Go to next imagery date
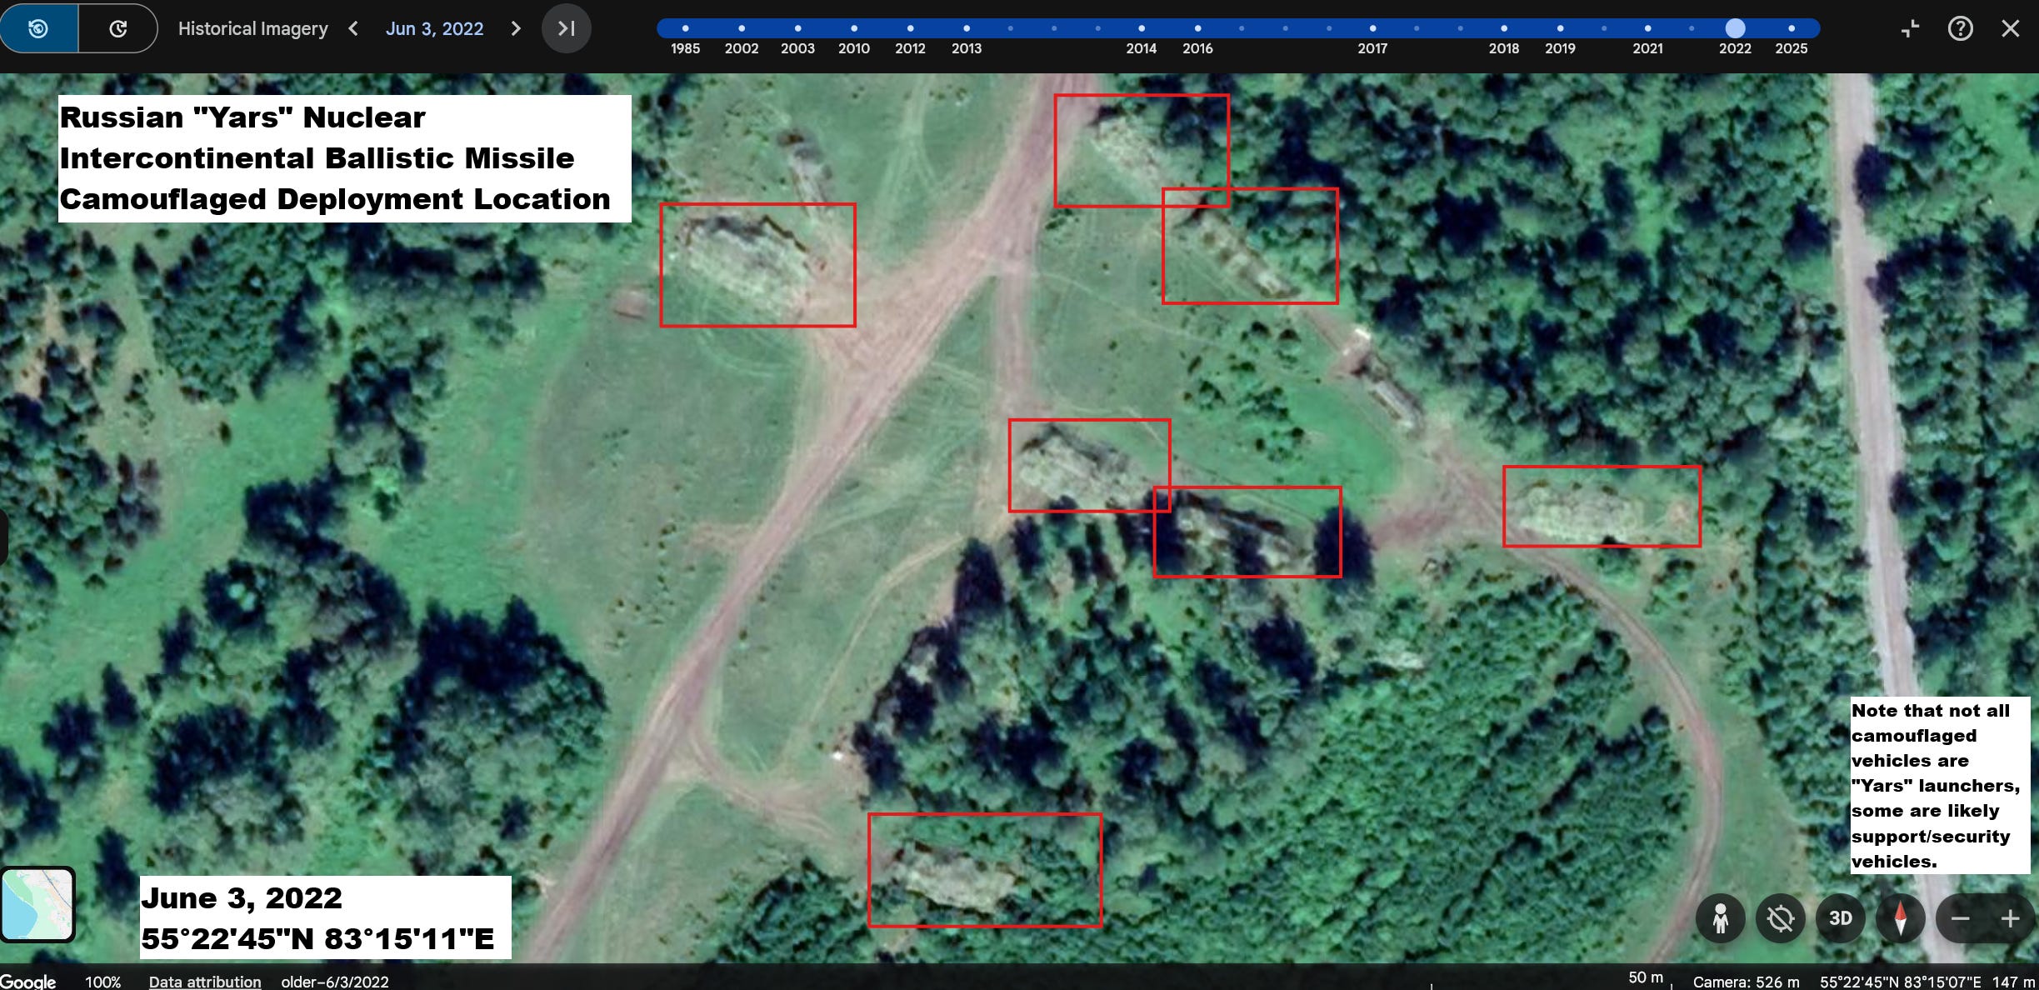The width and height of the screenshot is (2039, 990). click(516, 28)
